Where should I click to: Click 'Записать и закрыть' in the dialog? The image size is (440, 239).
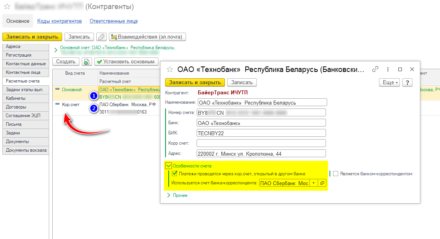coord(195,83)
